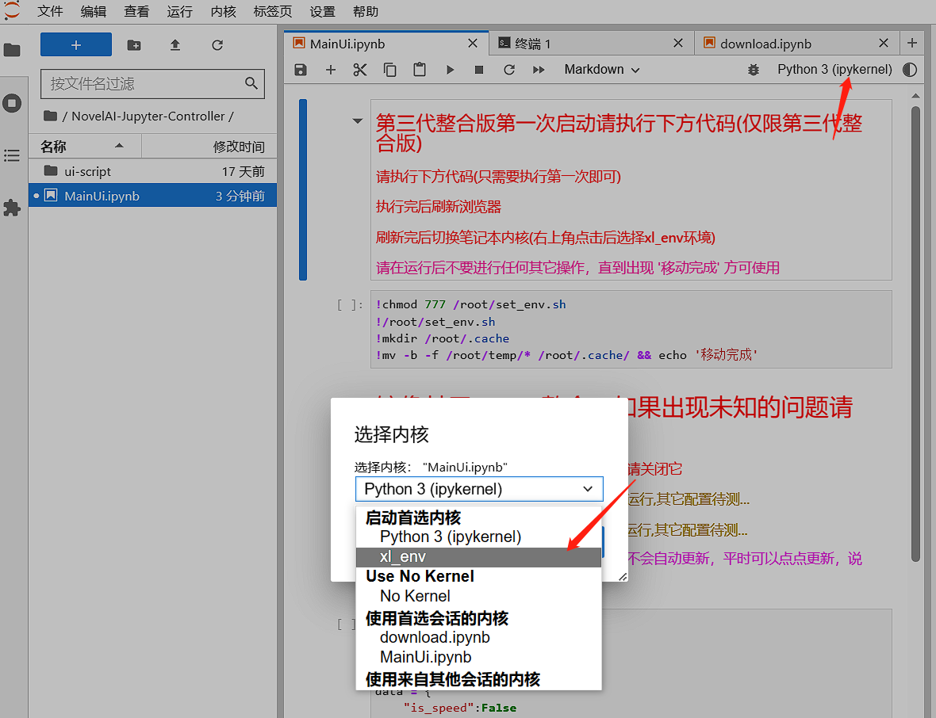This screenshot has width=936, height=718.
Task: Open the 内核 menu
Action: [224, 12]
